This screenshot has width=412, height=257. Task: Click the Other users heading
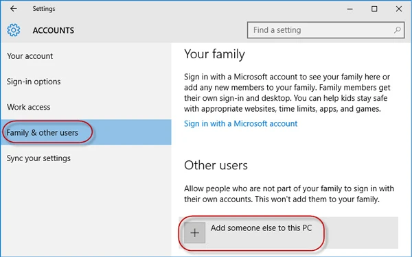pyautogui.click(x=216, y=165)
